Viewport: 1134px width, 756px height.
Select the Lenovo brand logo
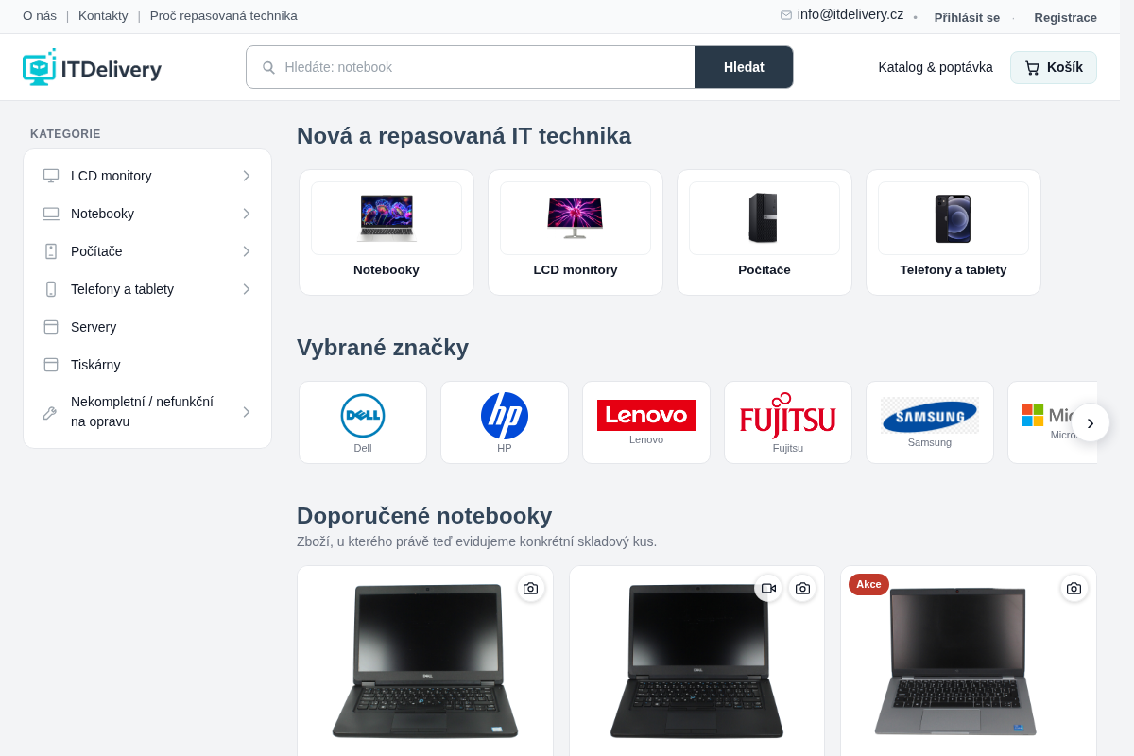[x=646, y=415]
